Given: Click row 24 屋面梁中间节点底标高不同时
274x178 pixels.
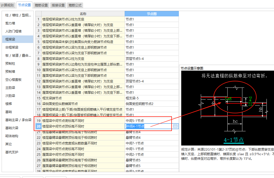Looking at the screenshot, I should pos(83,149).
